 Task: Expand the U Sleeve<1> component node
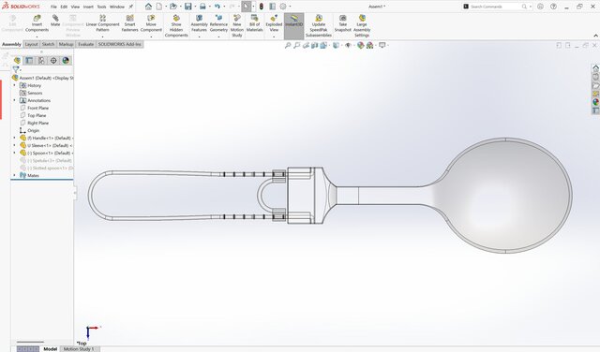(15, 146)
